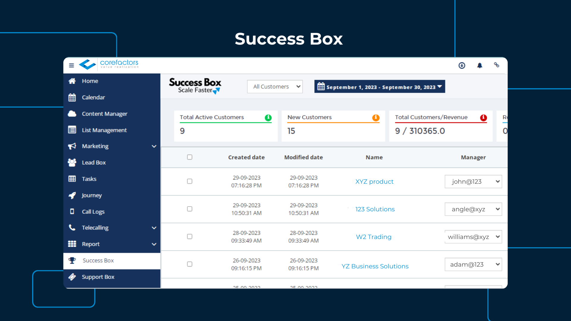Open the YZ Business Solutions link
This screenshot has height=321, width=571.
[x=375, y=266]
